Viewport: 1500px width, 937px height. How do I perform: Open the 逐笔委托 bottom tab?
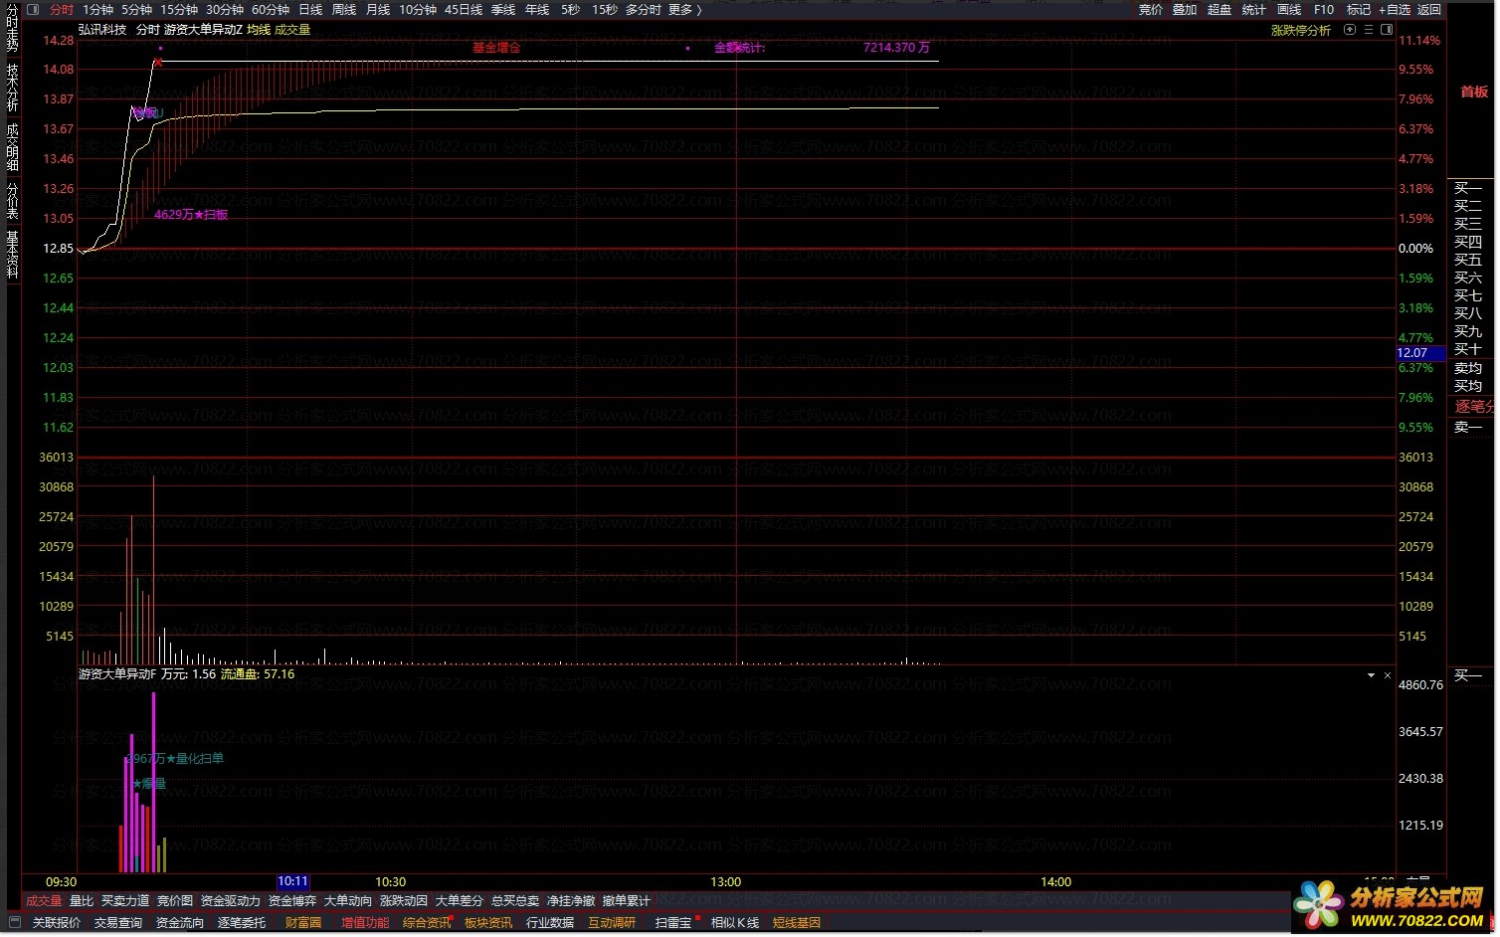[x=242, y=923]
